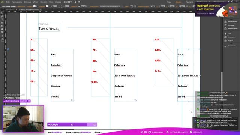Select the Text tool

[x=2, y=19]
